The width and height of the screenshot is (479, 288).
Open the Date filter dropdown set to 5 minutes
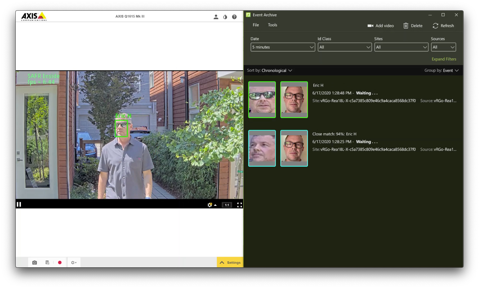(282, 47)
